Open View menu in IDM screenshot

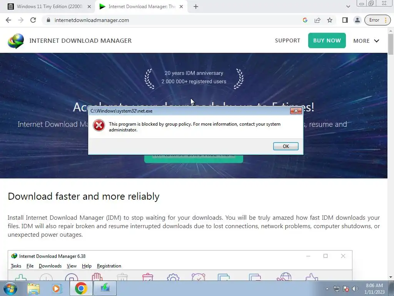72,266
